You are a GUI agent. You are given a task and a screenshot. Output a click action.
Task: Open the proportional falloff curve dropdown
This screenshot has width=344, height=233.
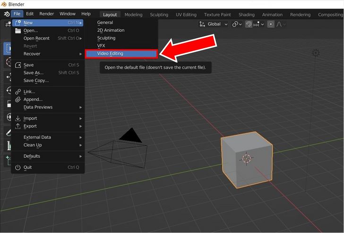[281, 24]
